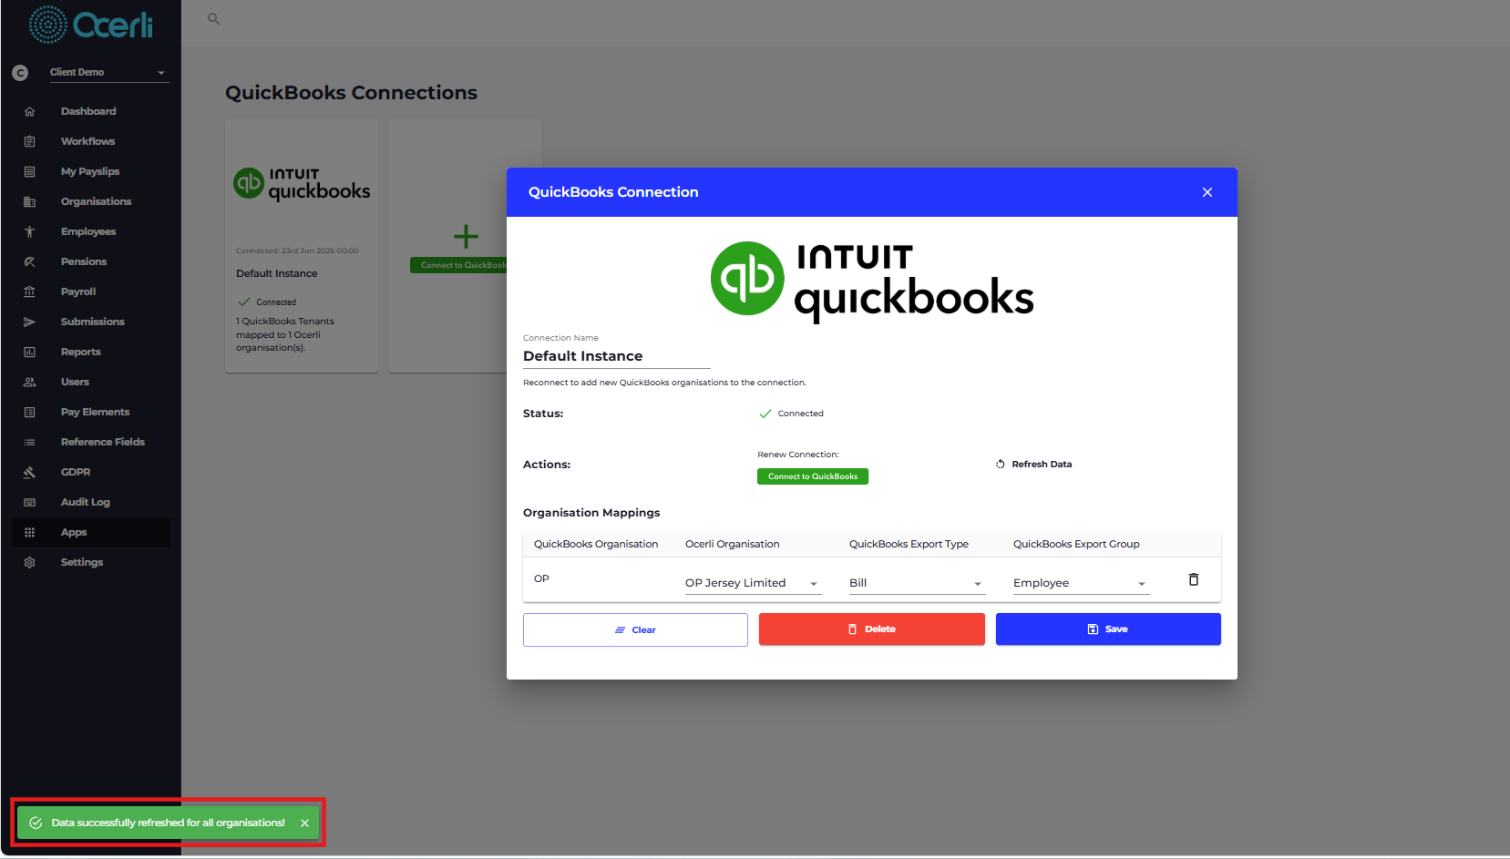Click the red Delete button
This screenshot has height=859, width=1510.
click(x=871, y=629)
